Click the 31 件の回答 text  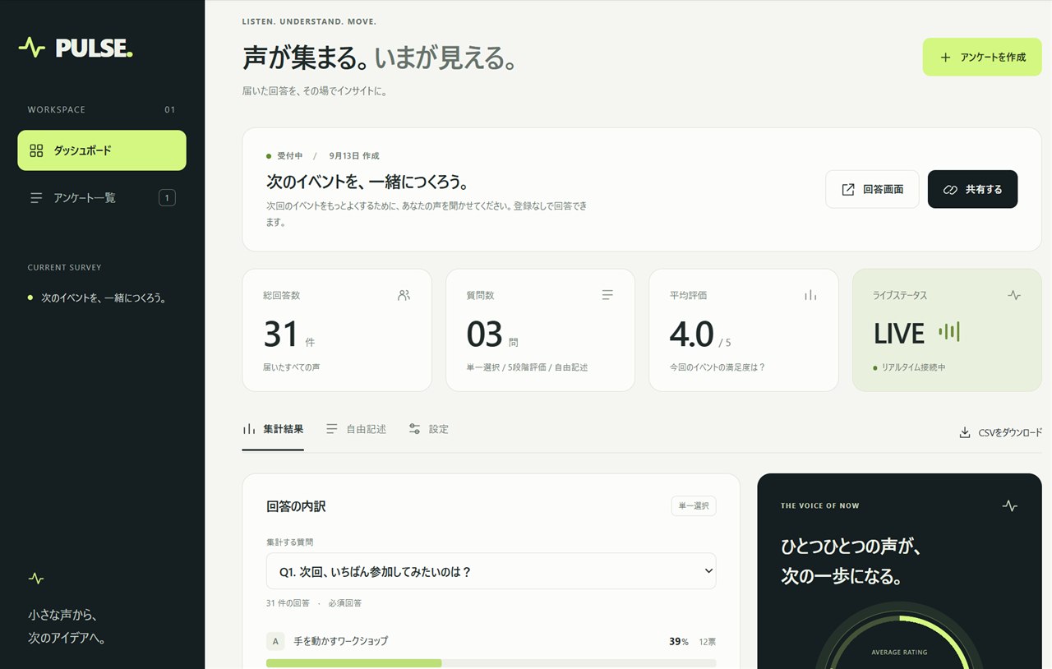pyautogui.click(x=288, y=603)
